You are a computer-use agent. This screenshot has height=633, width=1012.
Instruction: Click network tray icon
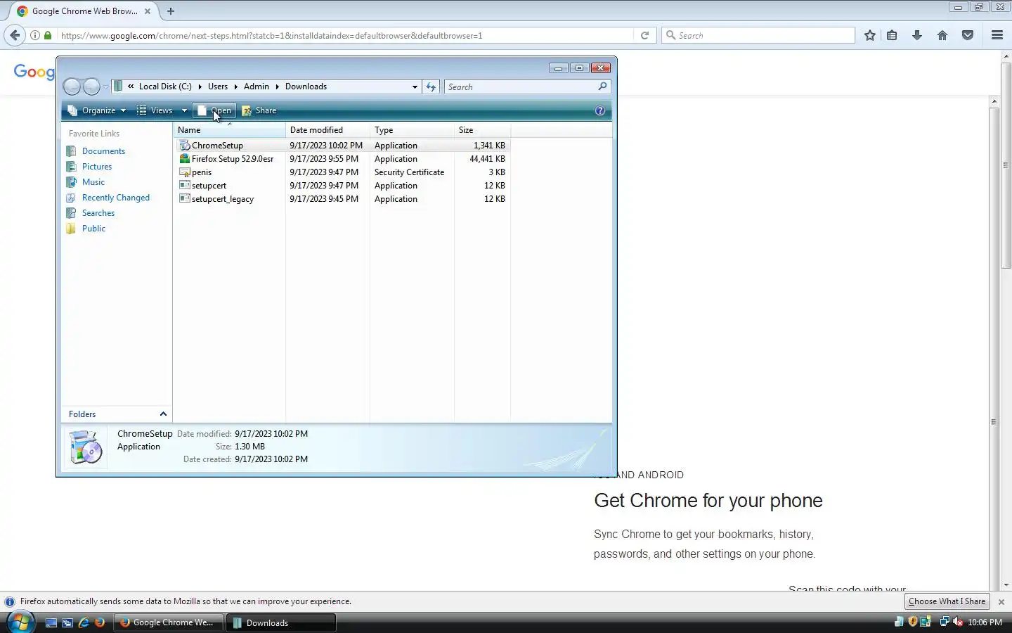click(x=944, y=622)
